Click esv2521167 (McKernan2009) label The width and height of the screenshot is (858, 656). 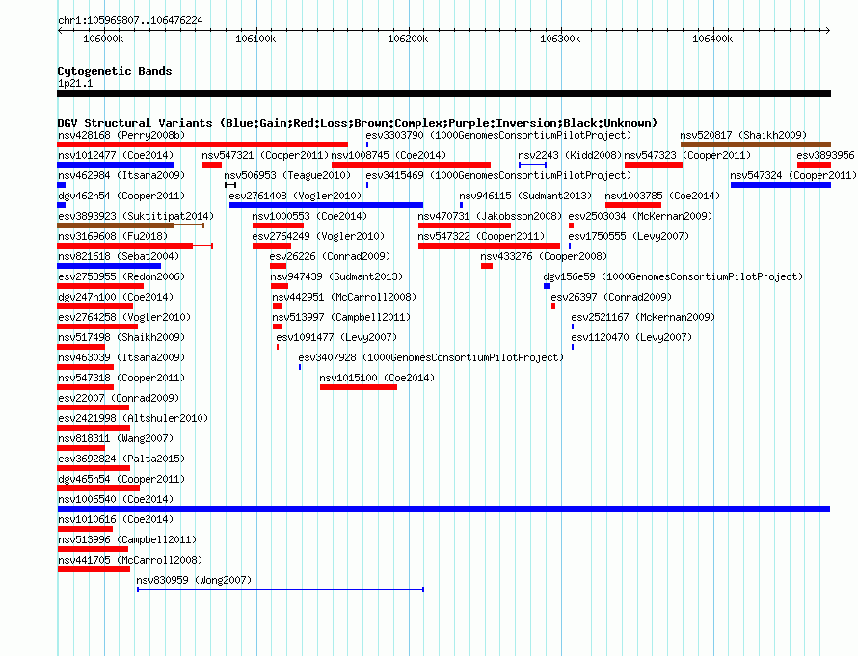[643, 317]
